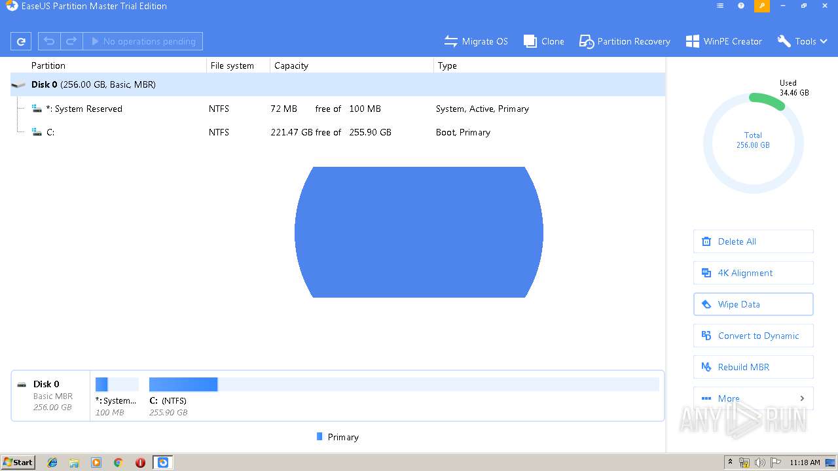The height and width of the screenshot is (471, 838).
Task: Open the Opera taskbar icon
Action: coord(140,462)
